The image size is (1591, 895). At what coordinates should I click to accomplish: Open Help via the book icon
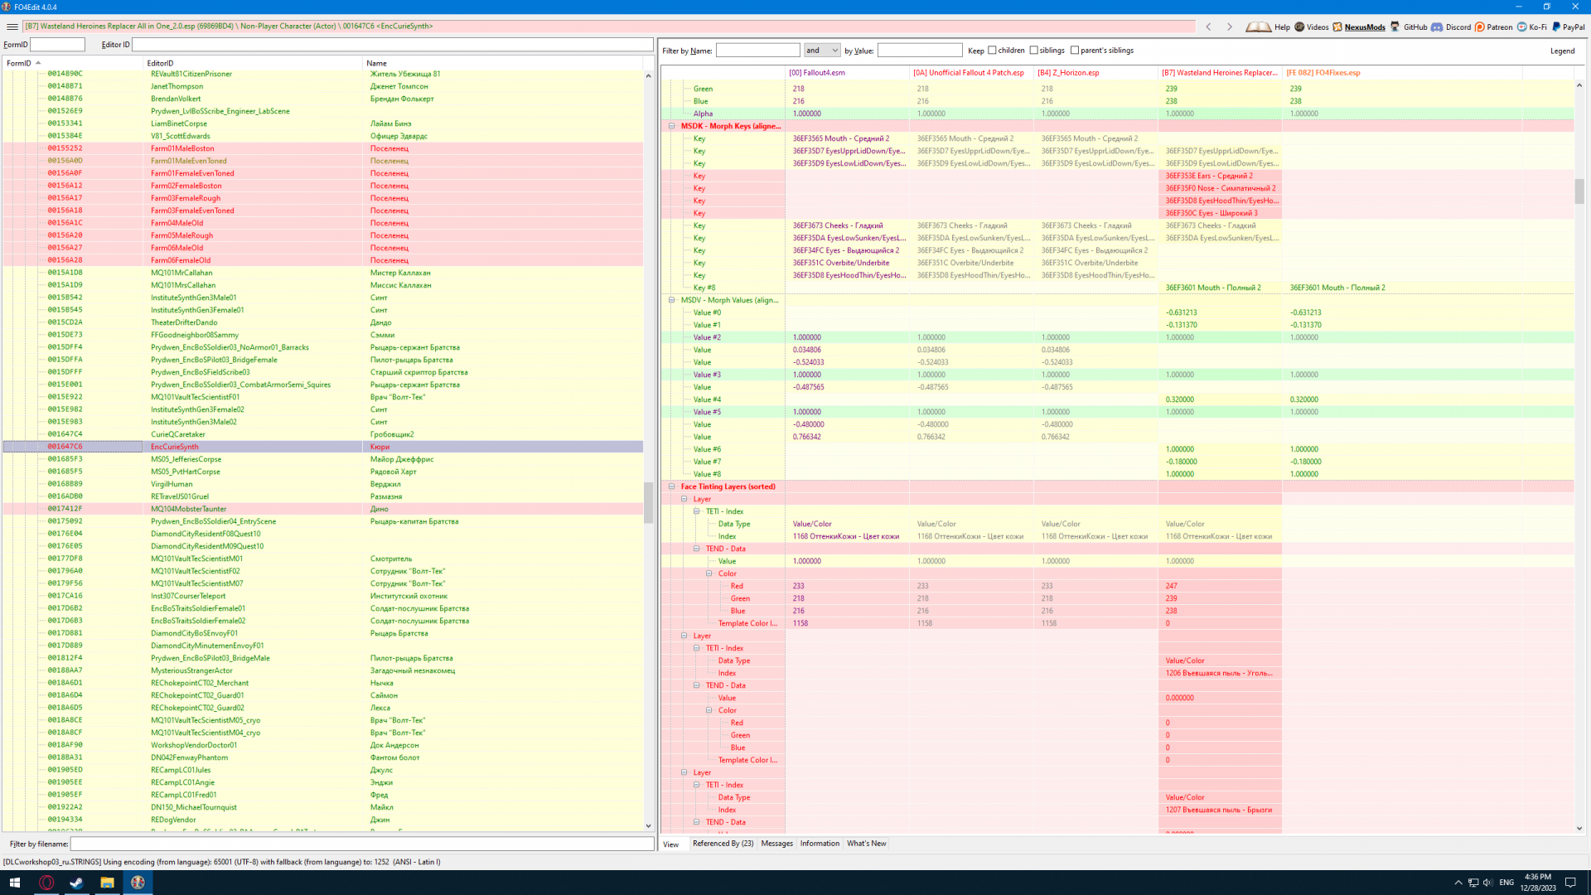1259,27
